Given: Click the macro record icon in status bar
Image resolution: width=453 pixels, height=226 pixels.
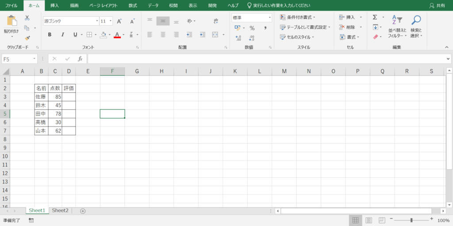Looking at the screenshot, I should point(31,220).
